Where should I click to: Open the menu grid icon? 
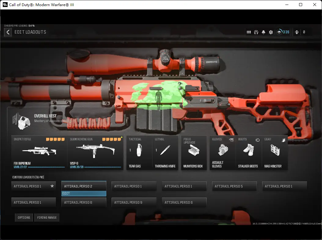tap(249, 32)
